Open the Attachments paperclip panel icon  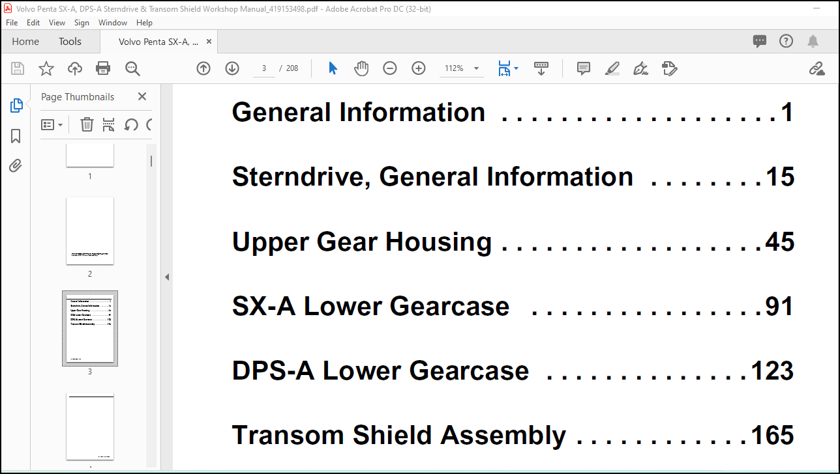(x=16, y=166)
